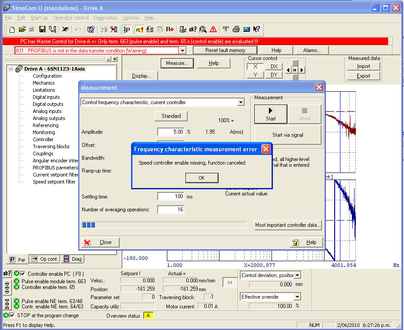Toggle the STOP at the program change checkbox

tap(12, 315)
